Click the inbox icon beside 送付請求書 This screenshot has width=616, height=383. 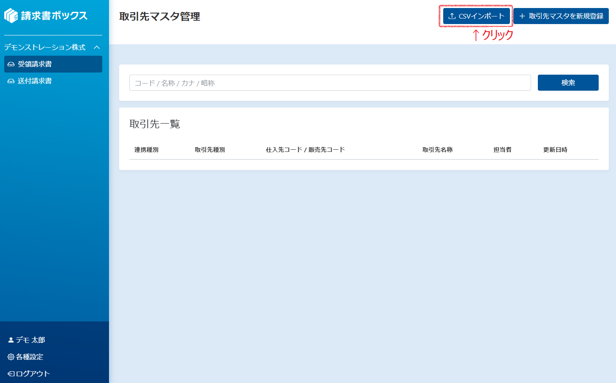click(11, 81)
